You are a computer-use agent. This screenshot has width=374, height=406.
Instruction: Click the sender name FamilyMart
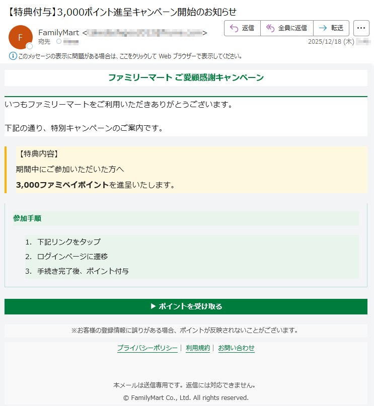(58, 33)
